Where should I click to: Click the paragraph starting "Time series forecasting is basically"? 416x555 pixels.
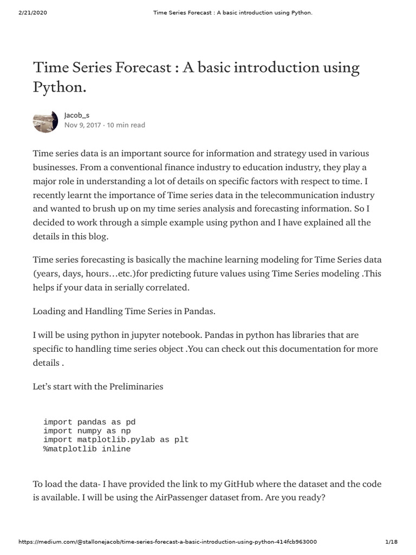[x=207, y=274]
